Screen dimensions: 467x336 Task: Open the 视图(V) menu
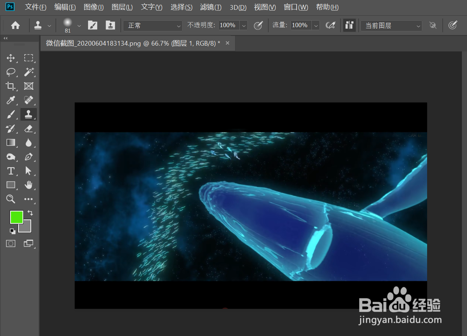pyautogui.click(x=265, y=7)
